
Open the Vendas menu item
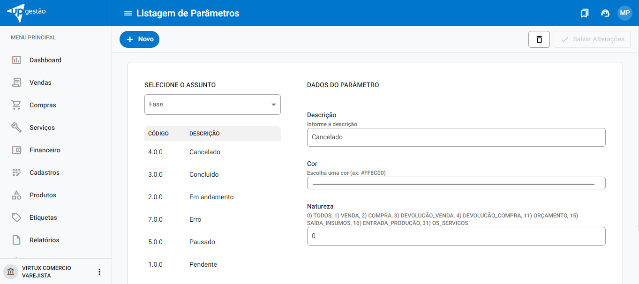click(x=40, y=82)
